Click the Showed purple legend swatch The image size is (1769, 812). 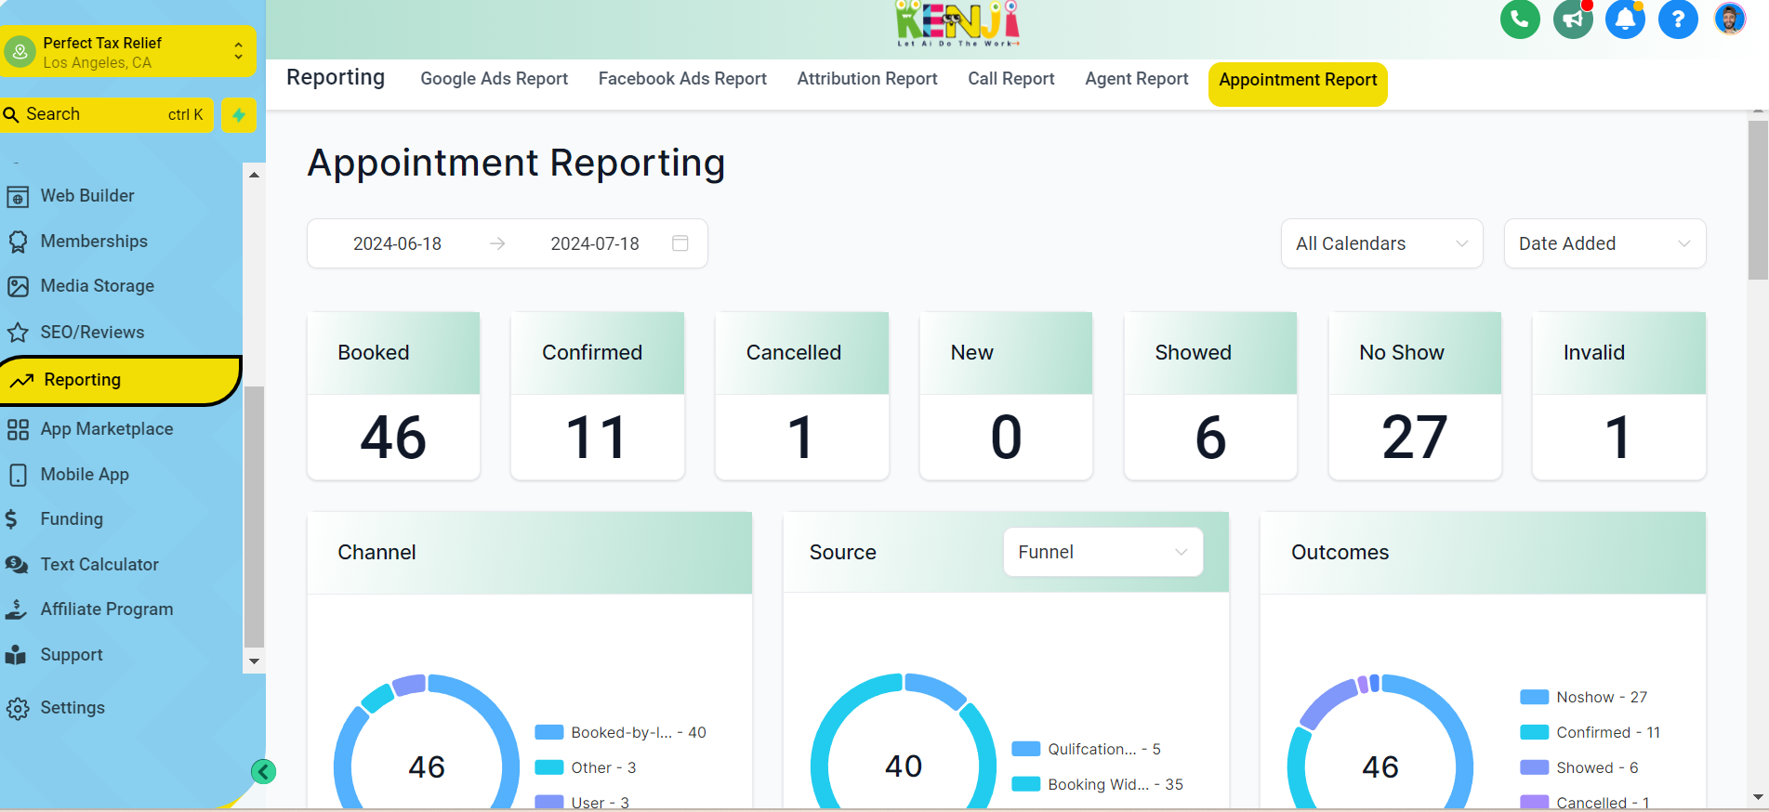point(1534,767)
